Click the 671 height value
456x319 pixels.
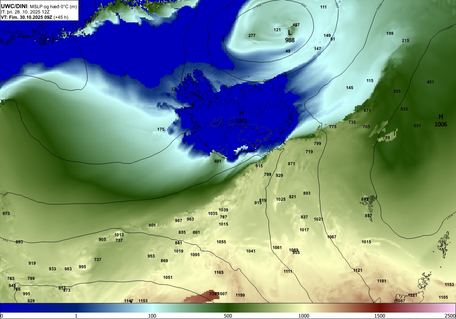tap(367, 110)
